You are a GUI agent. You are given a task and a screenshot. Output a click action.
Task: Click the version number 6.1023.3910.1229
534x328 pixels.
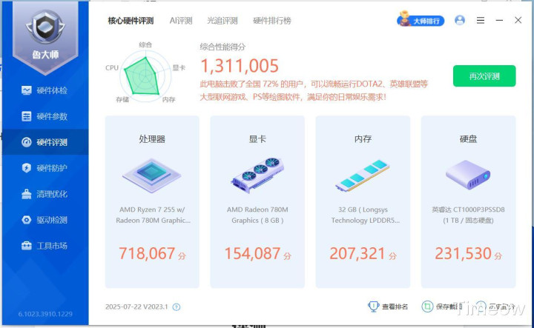pos(45,314)
